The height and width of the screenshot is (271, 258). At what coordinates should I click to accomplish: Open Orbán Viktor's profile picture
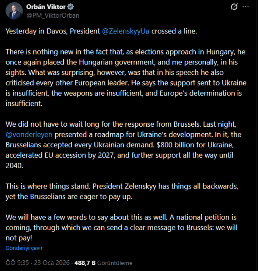point(14,11)
